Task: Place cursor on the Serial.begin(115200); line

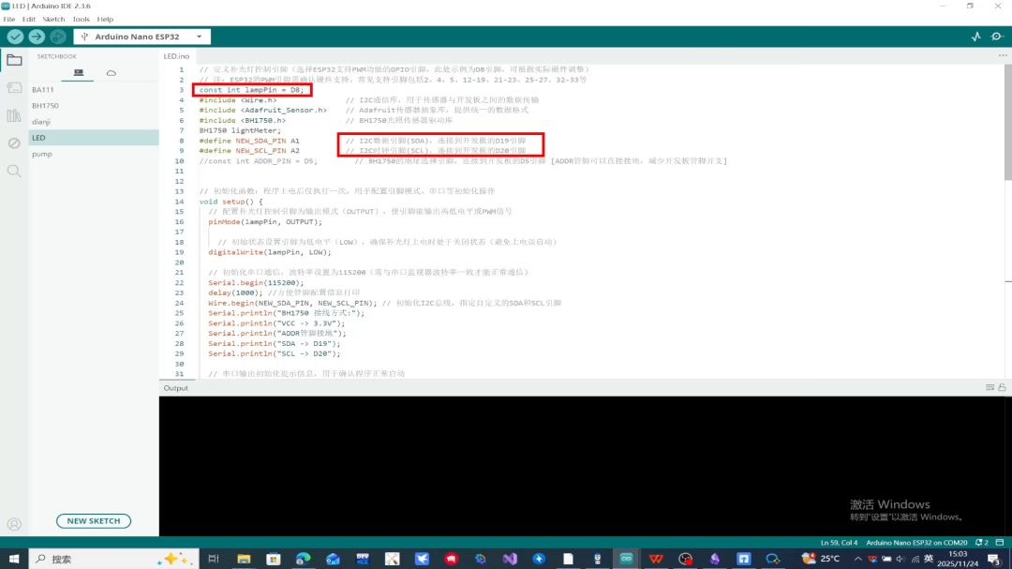Action: coord(256,282)
